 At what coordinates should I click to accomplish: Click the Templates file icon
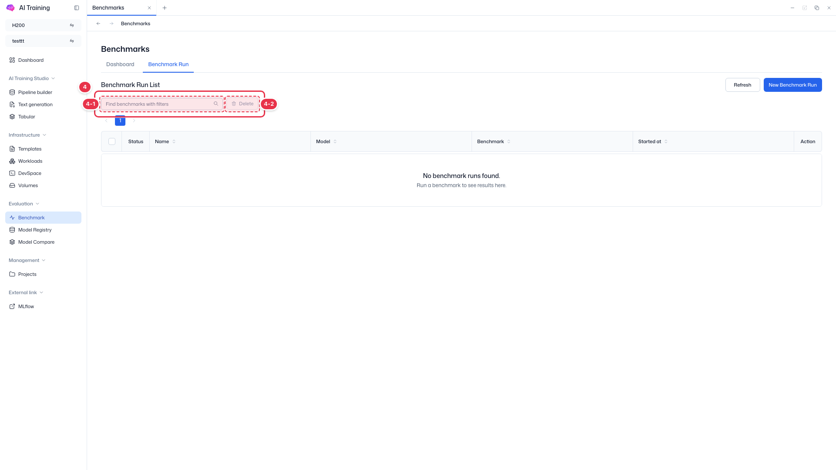12,149
